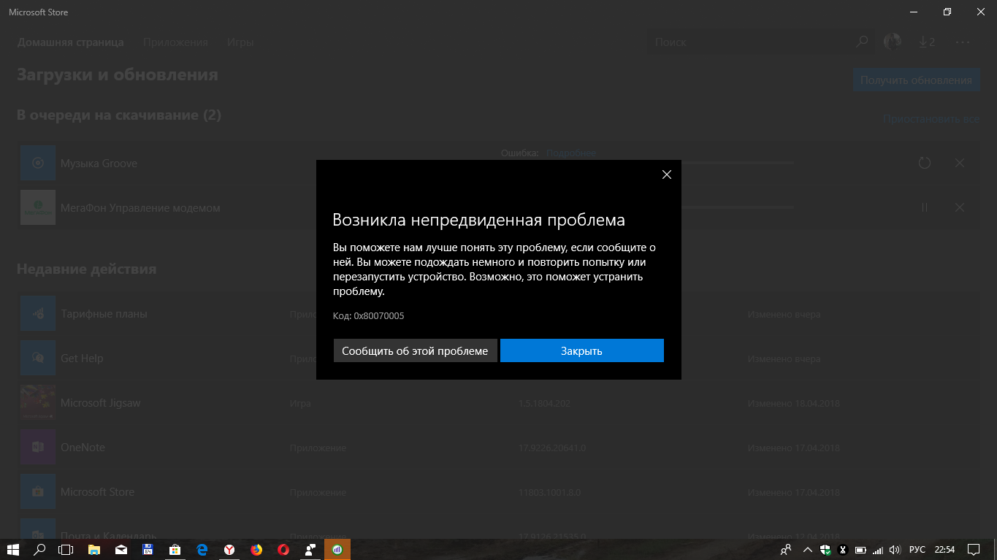
Task: Retry download of Музыка Groove
Action: pyautogui.click(x=924, y=163)
